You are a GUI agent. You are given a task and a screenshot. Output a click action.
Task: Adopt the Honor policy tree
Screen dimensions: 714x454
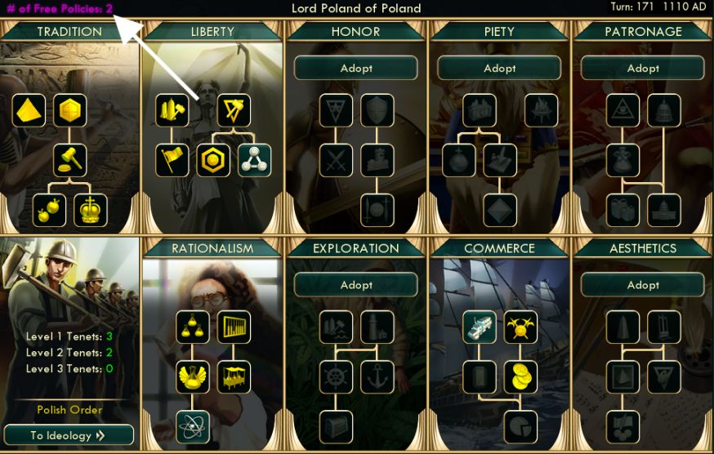point(356,69)
